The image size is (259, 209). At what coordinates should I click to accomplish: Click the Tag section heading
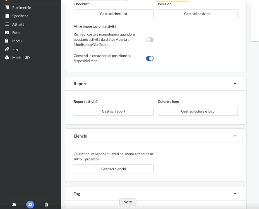[x=77, y=194]
